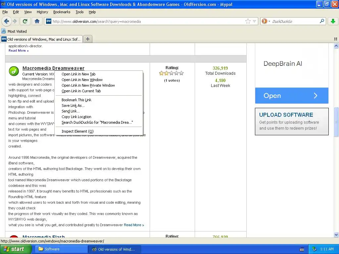339x254 pixels.
Task: Click the Read More link under x-director
Action: click(x=19, y=51)
